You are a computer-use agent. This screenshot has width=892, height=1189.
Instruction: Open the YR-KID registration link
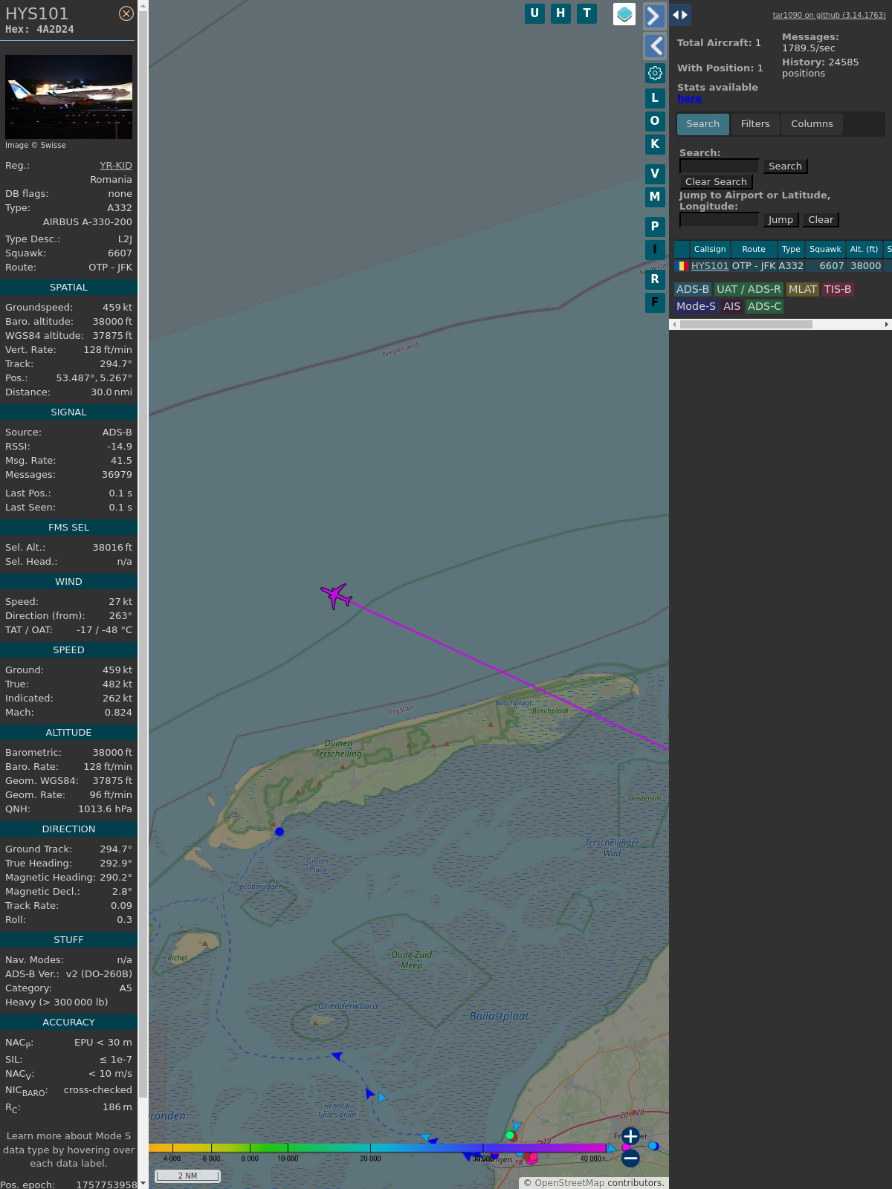tap(116, 166)
